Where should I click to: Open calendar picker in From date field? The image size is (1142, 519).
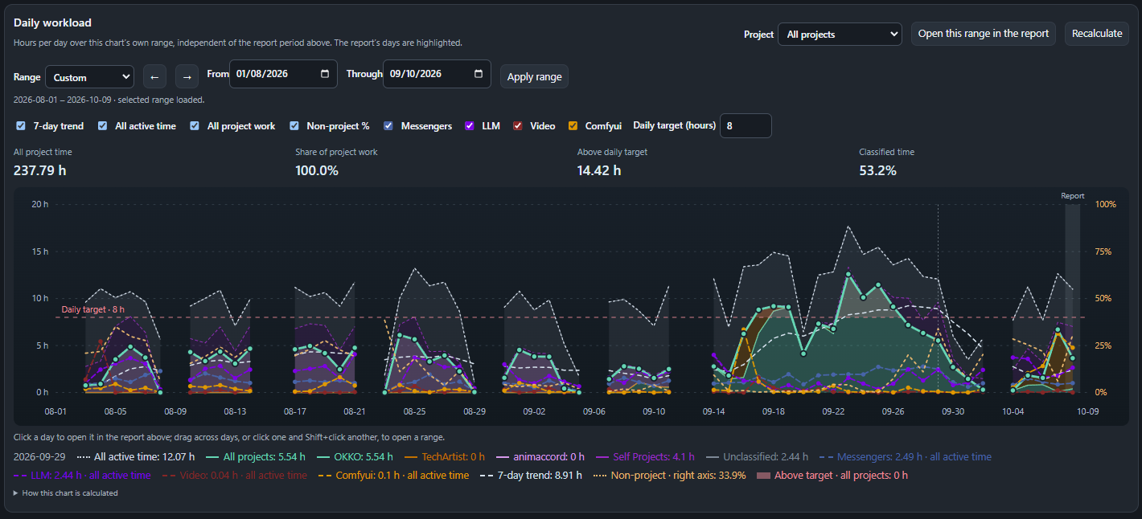(325, 74)
